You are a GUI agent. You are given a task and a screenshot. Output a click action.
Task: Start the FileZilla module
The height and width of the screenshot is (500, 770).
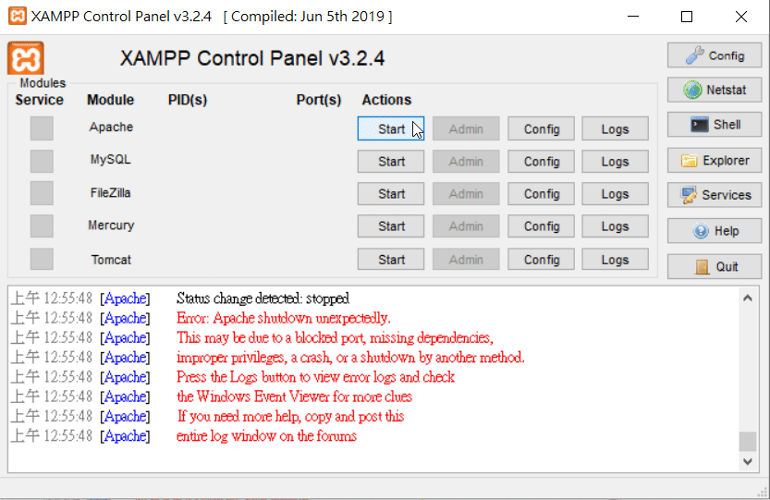[x=391, y=194]
